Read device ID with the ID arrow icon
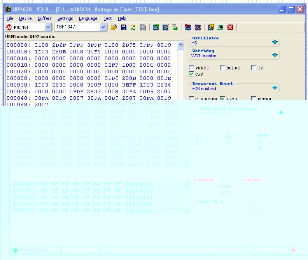This screenshot has height=260, width=308. (x=175, y=27)
